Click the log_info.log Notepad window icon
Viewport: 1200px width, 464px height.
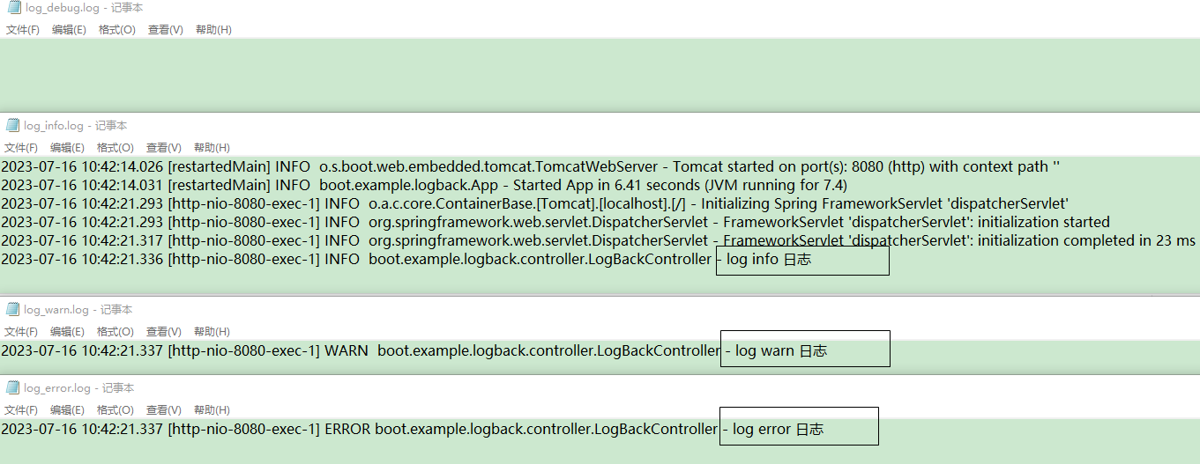tap(12, 126)
